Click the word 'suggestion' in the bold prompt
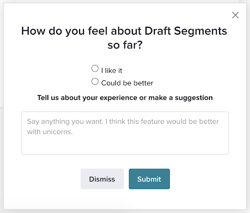Viewport: 250px width, 213px height. tap(194, 98)
